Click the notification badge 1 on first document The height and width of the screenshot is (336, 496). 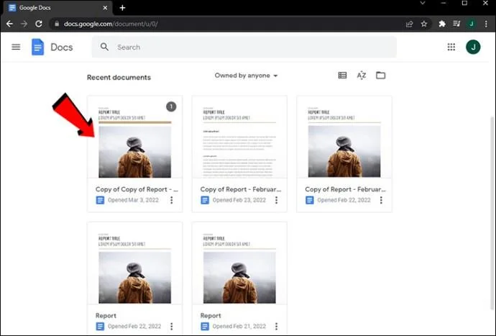171,106
